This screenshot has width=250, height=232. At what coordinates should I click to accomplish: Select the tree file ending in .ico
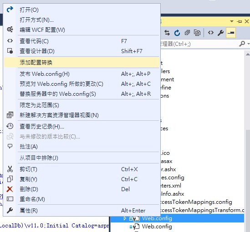[165, 153]
